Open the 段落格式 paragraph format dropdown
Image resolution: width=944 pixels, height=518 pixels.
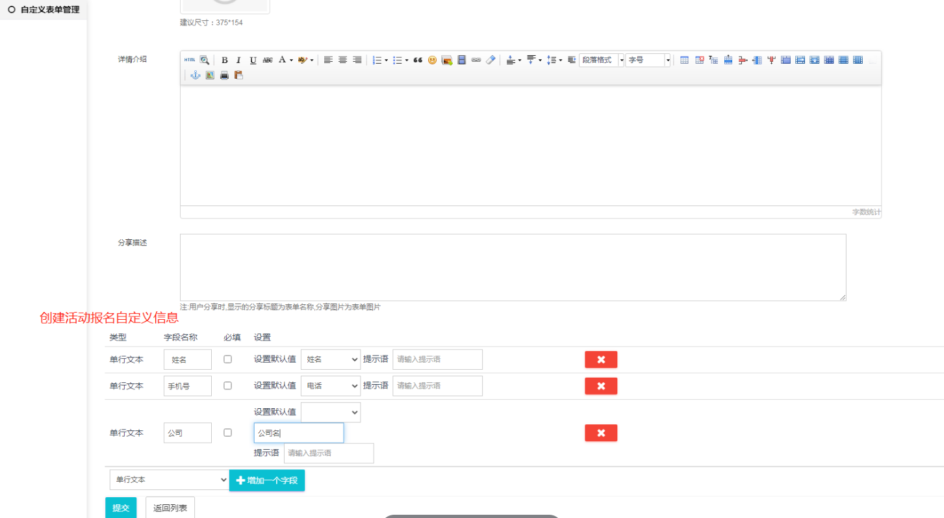(x=602, y=60)
